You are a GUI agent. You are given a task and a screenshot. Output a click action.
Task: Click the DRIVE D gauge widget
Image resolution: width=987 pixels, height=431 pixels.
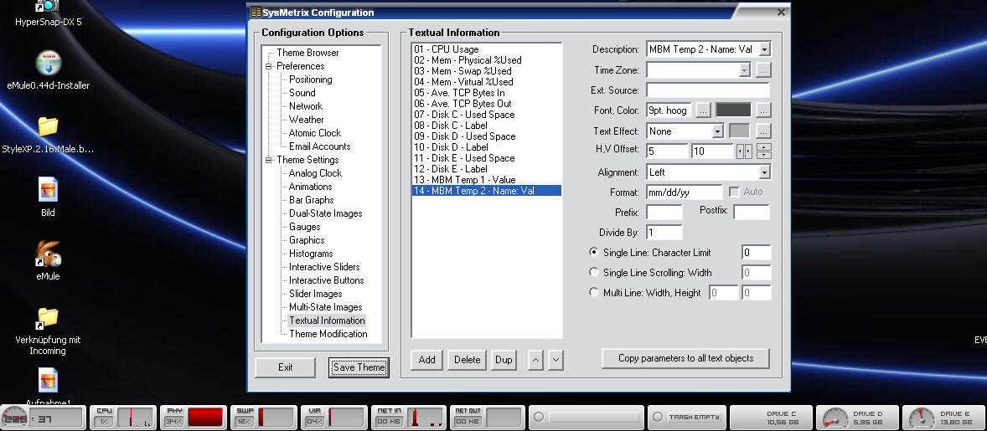858,417
